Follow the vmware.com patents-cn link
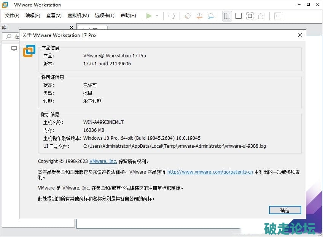The height and width of the screenshot is (237, 323). 210,172
